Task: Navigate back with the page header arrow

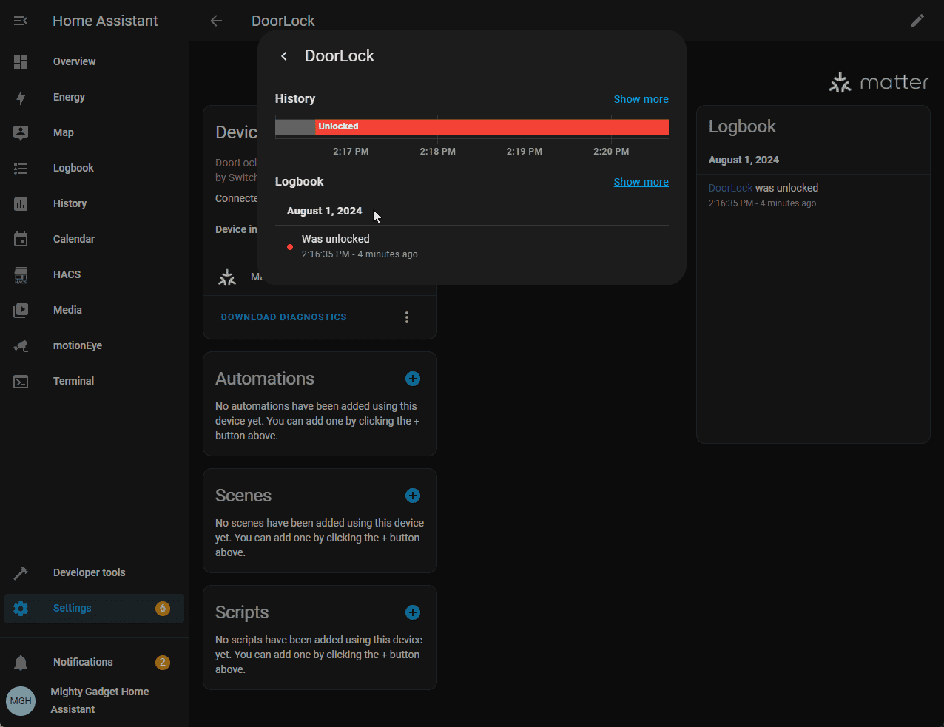Action: (216, 21)
